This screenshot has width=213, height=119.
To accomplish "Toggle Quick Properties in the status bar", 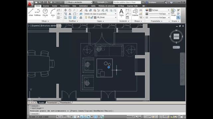I will 99,117.
